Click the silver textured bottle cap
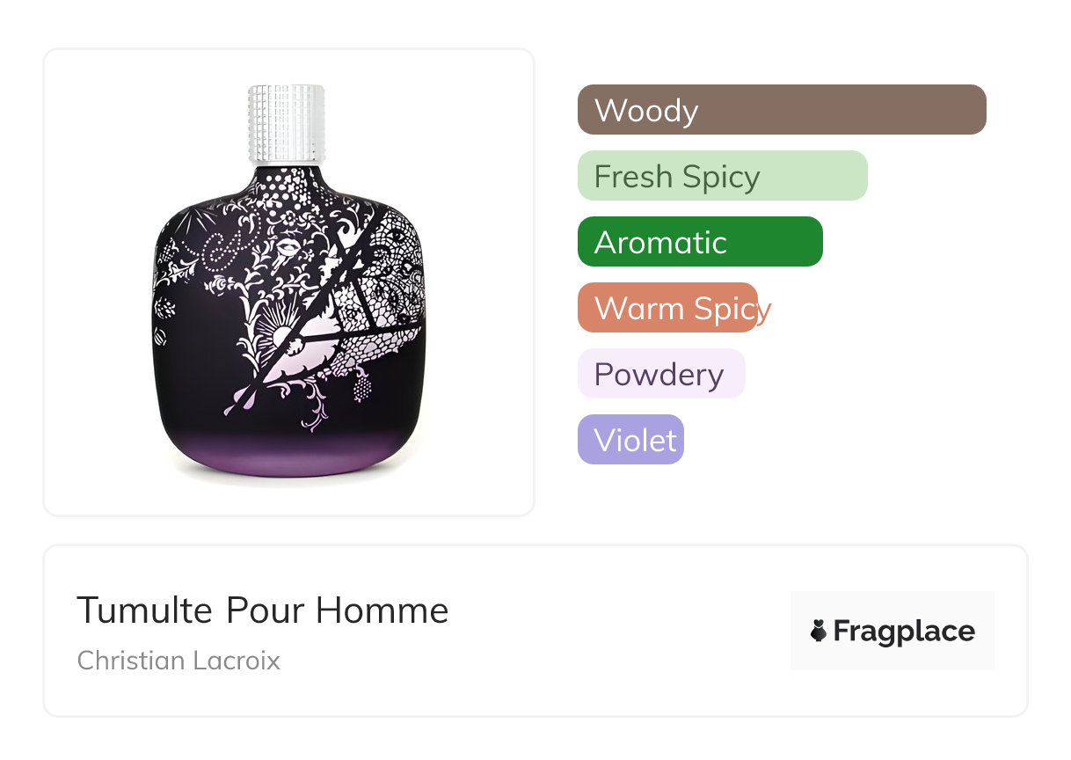 point(287,124)
